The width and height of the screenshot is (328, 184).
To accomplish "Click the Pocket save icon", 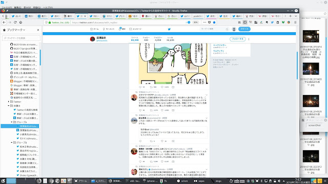I will 210,22.
